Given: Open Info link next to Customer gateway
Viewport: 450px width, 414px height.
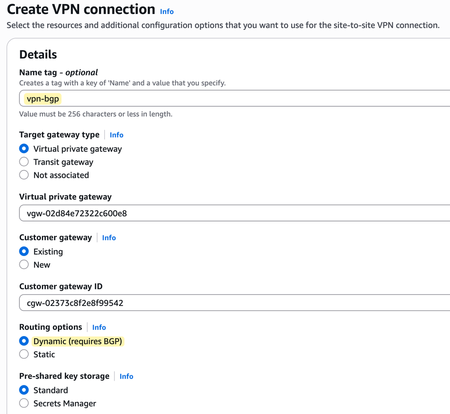Looking at the screenshot, I should click(x=108, y=237).
